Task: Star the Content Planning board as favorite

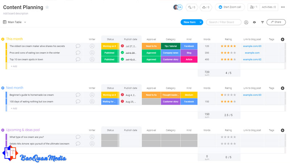Action: click(x=47, y=7)
